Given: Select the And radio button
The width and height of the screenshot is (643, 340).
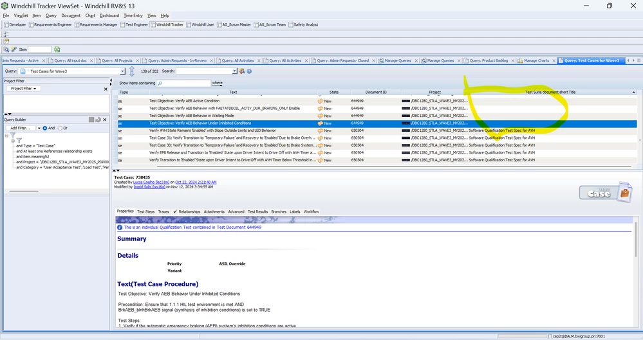Looking at the screenshot, I should pos(44,128).
